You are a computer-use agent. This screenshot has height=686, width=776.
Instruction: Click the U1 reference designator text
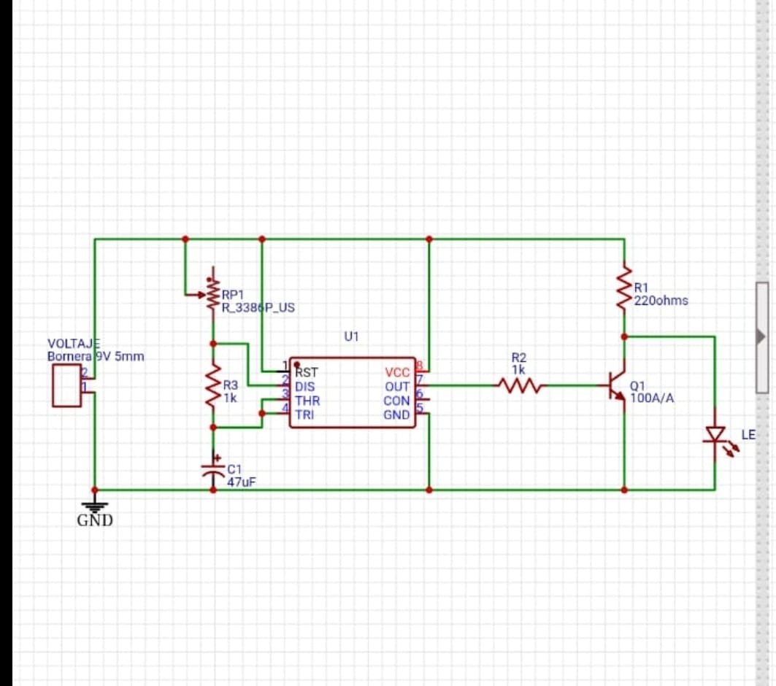click(x=353, y=336)
